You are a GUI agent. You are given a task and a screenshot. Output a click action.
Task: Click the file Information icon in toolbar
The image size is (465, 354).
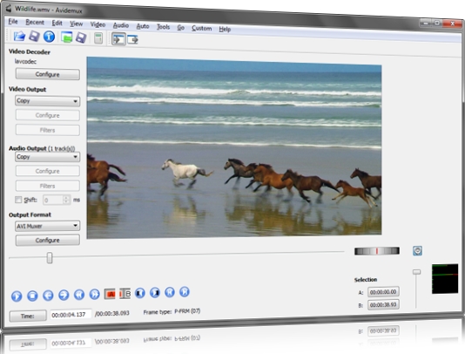[x=49, y=37]
